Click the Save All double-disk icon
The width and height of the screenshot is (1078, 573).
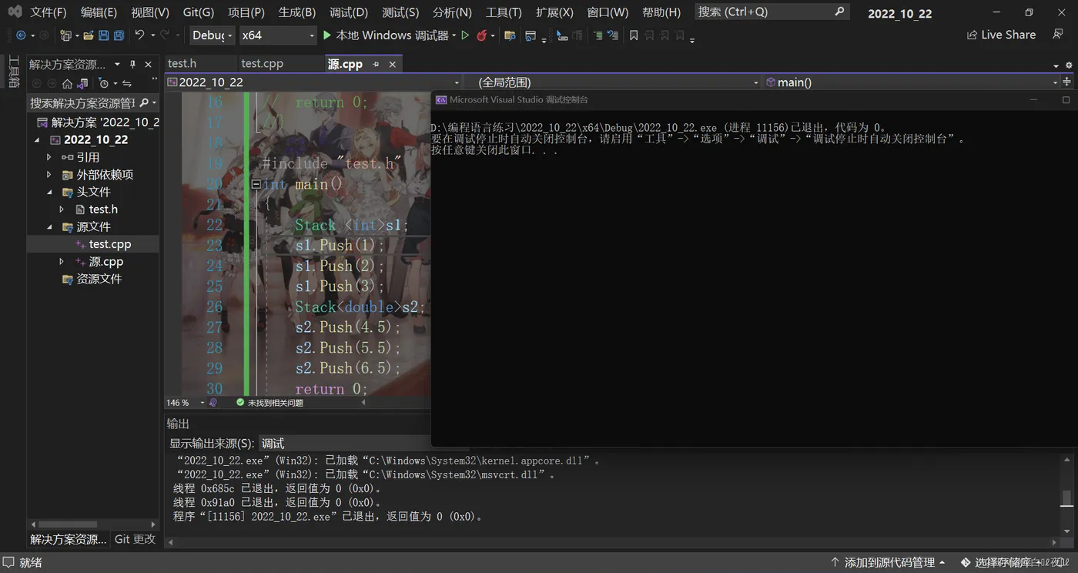[119, 35]
